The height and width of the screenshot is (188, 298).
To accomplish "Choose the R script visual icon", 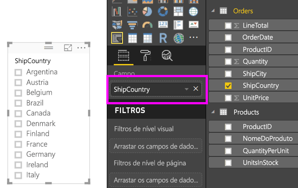I will click(x=163, y=38).
